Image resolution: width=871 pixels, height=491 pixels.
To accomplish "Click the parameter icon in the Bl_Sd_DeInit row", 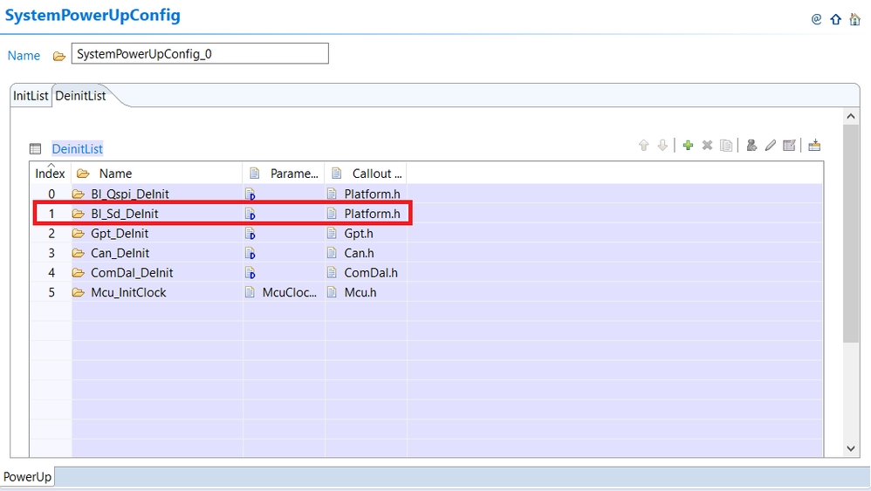I will point(250,215).
